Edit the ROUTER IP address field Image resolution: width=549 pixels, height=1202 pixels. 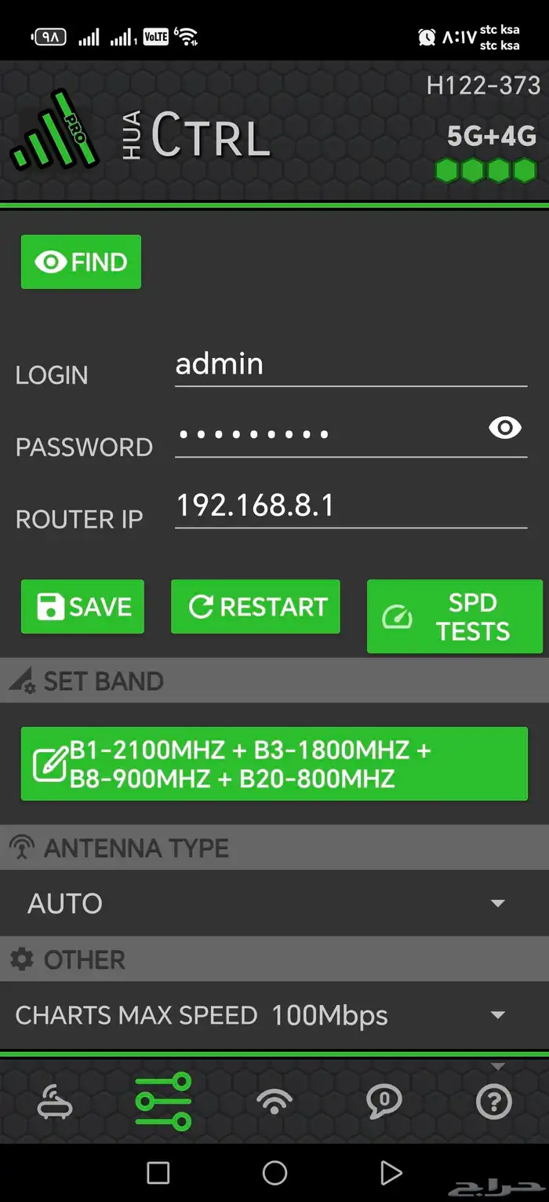(x=350, y=506)
